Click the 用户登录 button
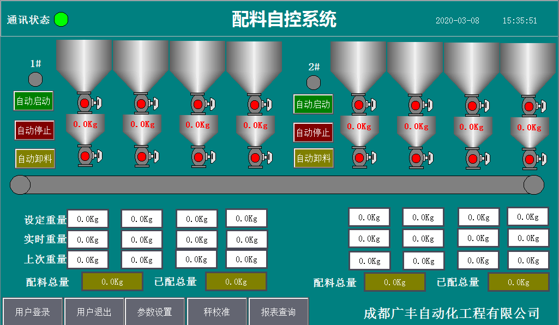The width and height of the screenshot is (559, 325). point(33,312)
